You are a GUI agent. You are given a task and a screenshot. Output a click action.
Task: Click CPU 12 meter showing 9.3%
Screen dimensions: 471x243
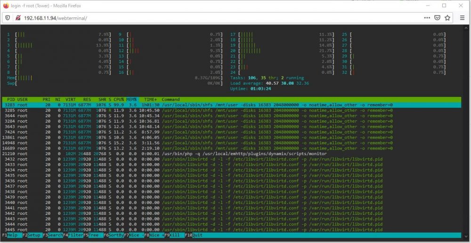(x=171, y=51)
